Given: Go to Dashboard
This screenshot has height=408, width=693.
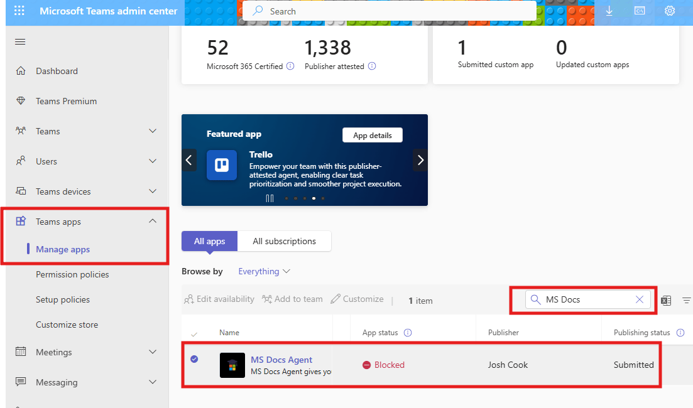Looking at the screenshot, I should (57, 71).
